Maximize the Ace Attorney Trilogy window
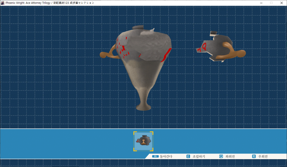This screenshot has height=167, width=287. click(x=271, y=3)
